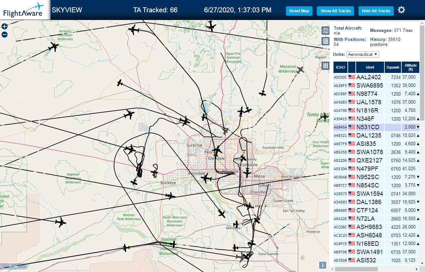The height and width of the screenshot is (272, 425).
Task: Select the aircraft icon over Peoria
Action: [x=217, y=150]
